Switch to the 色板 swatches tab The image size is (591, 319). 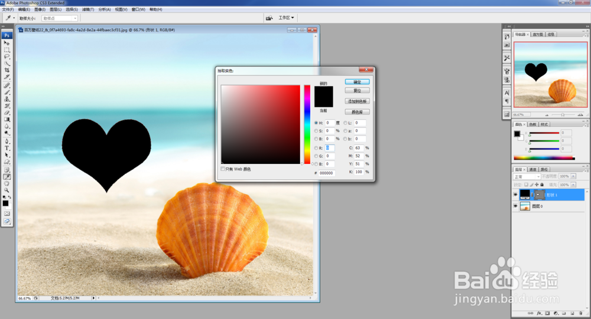[532, 124]
